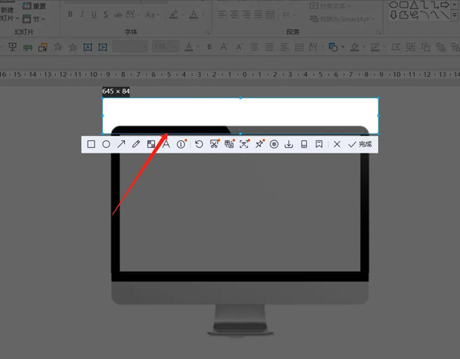The width and height of the screenshot is (460, 359).
Task: Click the text box icon in quick toolbar
Action: point(87,47)
